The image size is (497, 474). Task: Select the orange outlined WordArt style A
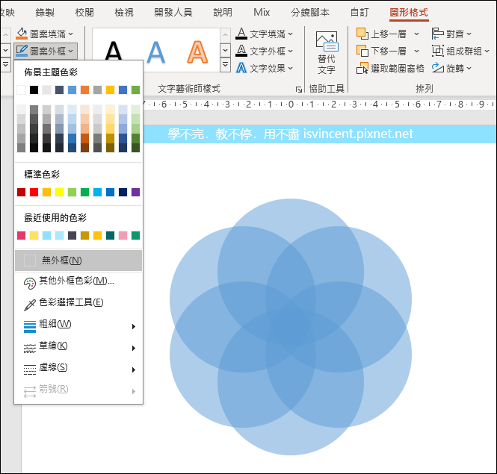click(197, 52)
